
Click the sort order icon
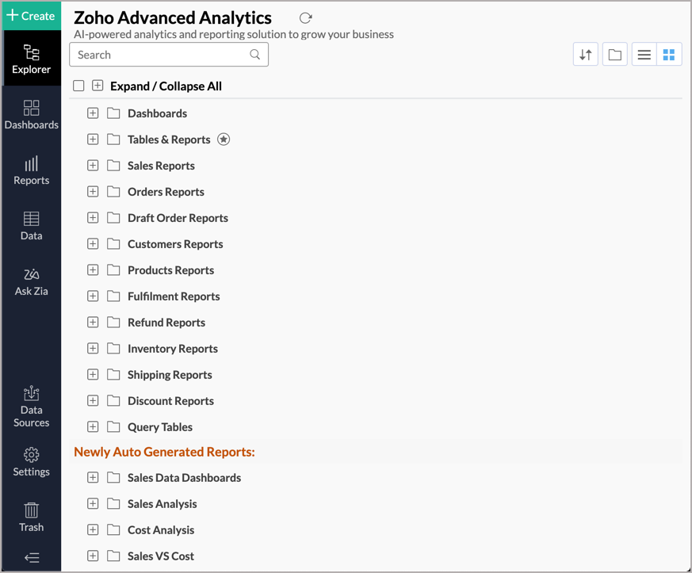click(x=586, y=55)
